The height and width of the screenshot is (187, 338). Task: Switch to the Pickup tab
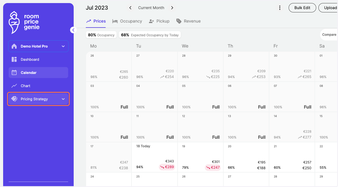coord(159,21)
